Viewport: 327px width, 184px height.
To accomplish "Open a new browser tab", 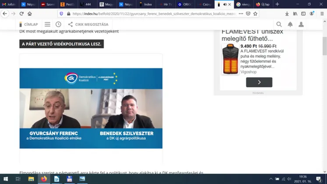I will coord(277,4).
